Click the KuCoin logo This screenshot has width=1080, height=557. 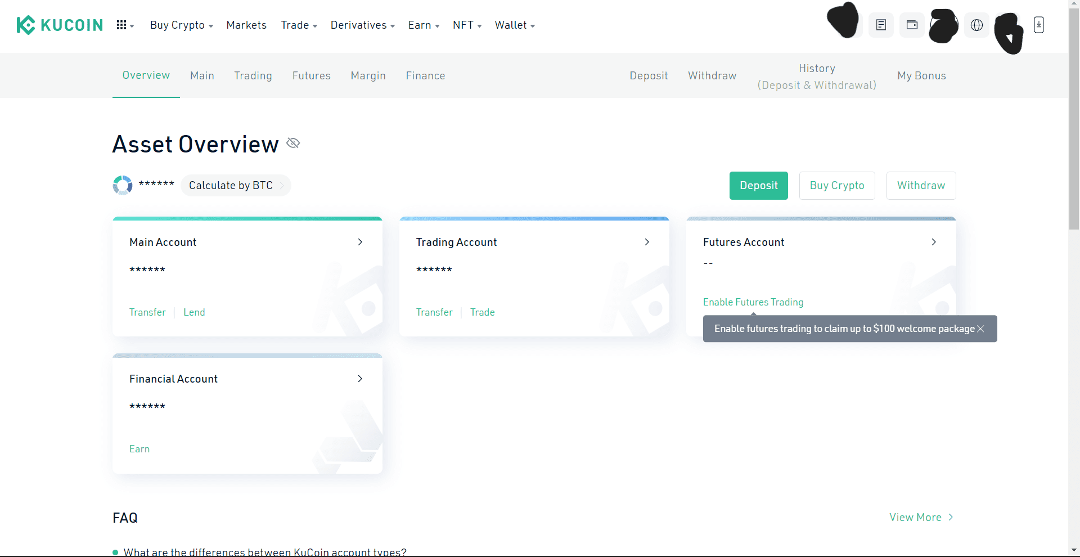(60, 25)
